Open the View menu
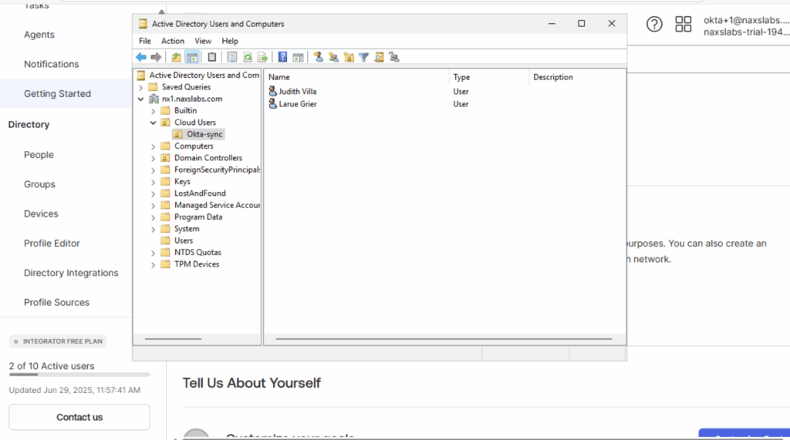 [x=203, y=42]
